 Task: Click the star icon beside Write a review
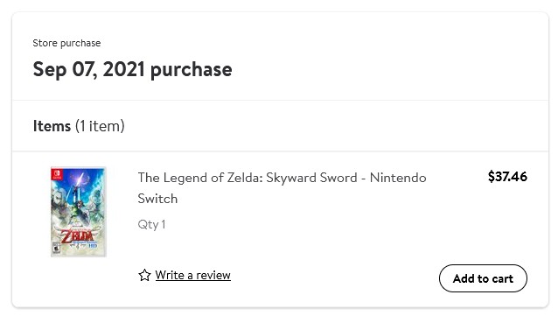click(144, 275)
